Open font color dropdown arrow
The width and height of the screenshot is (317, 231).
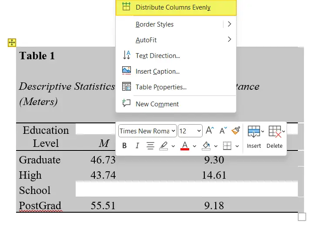(194, 146)
